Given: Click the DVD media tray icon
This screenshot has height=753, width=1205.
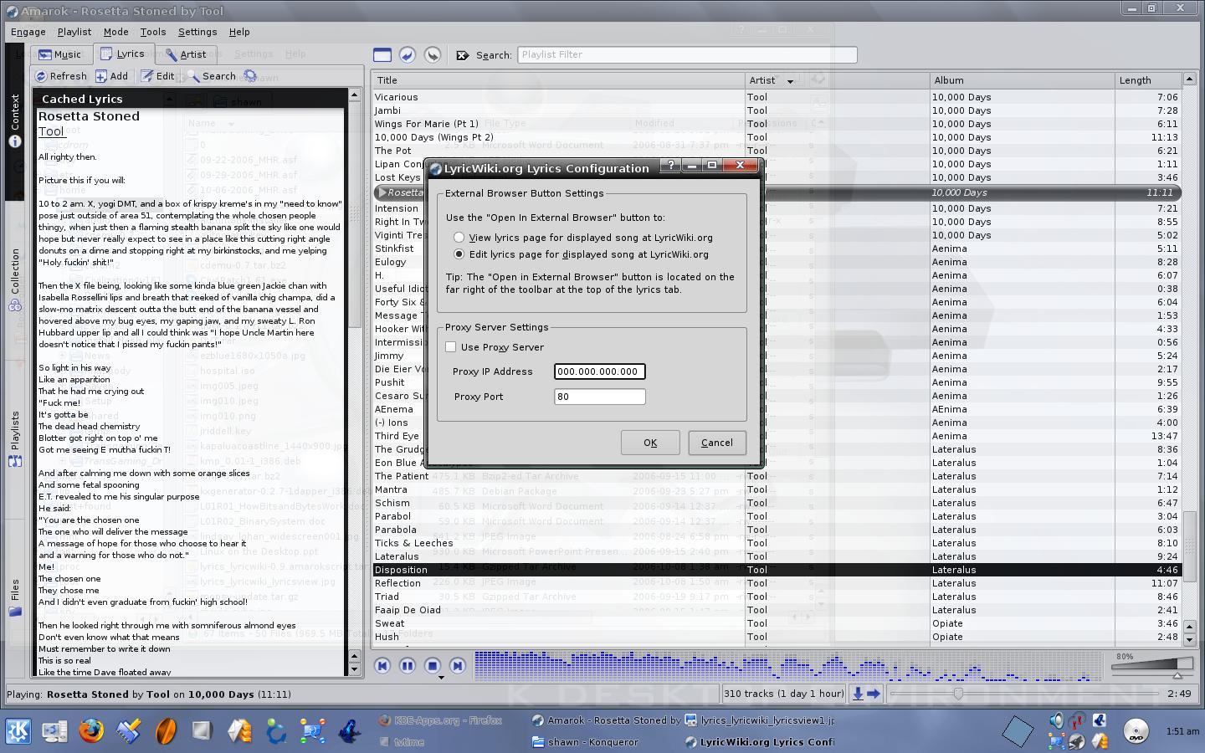Looking at the screenshot, I should [1136, 731].
